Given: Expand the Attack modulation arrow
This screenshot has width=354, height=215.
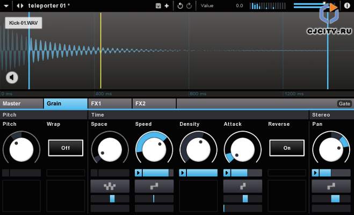Looking at the screenshot, I should [227, 173].
